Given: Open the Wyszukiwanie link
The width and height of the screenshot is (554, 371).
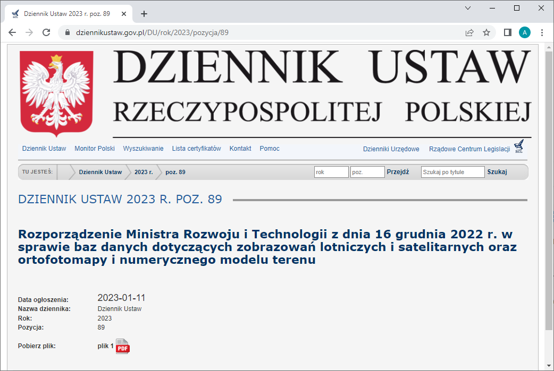Looking at the screenshot, I should pos(144,149).
